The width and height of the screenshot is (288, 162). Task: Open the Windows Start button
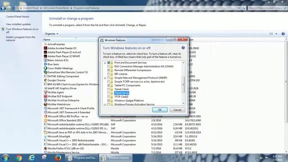5,158
